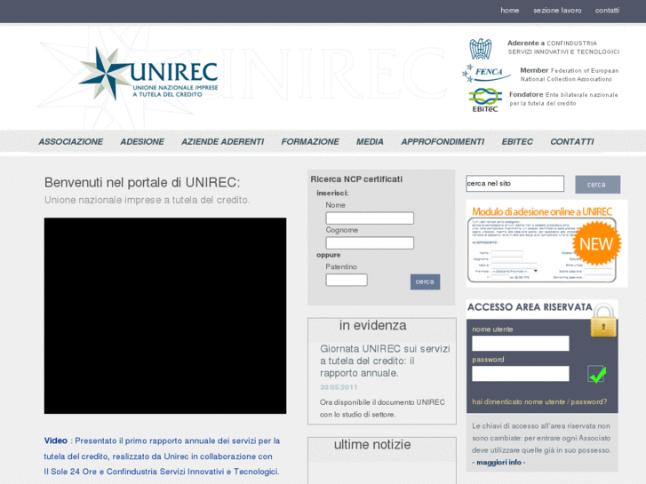Focus the password field

pyautogui.click(x=521, y=374)
